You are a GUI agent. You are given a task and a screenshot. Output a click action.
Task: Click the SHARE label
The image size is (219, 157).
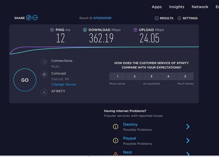click(x=20, y=18)
